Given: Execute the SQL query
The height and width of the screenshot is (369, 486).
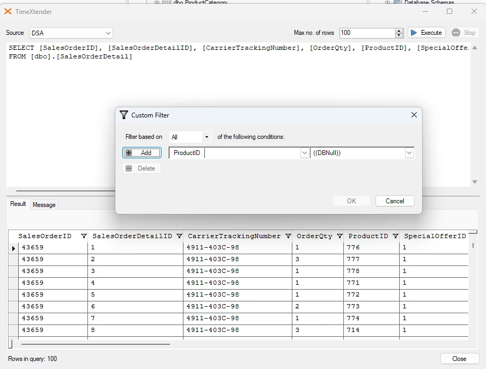Looking at the screenshot, I should (426, 33).
